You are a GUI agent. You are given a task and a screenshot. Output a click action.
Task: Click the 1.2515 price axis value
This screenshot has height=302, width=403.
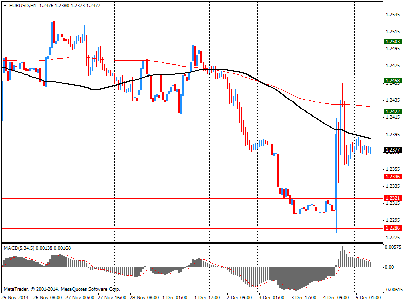393,32
